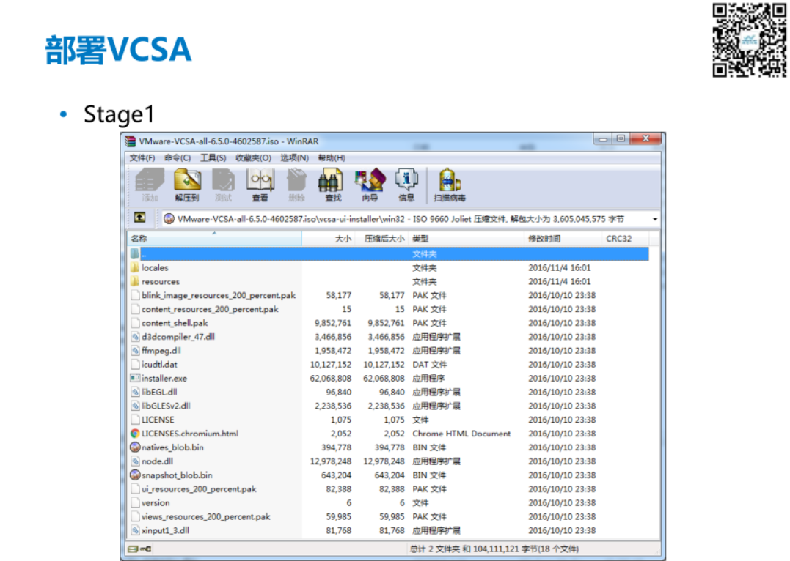This screenshot has height=561, width=790.
Task: Open the address bar path dropdown arrow
Action: pos(654,219)
